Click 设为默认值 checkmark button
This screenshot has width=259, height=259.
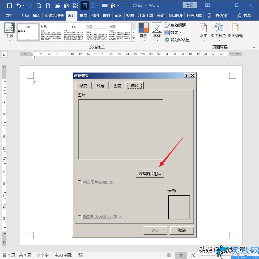(x=177, y=40)
